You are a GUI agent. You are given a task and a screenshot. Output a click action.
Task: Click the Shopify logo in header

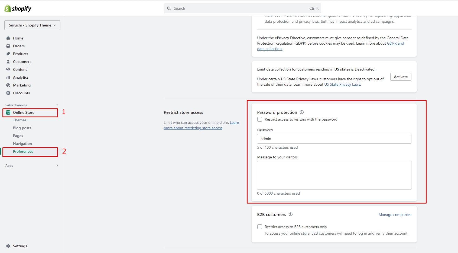click(x=18, y=8)
